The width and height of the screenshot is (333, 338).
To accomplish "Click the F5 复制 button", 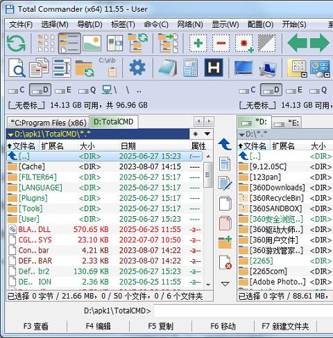I will pyautogui.click(x=160, y=326).
